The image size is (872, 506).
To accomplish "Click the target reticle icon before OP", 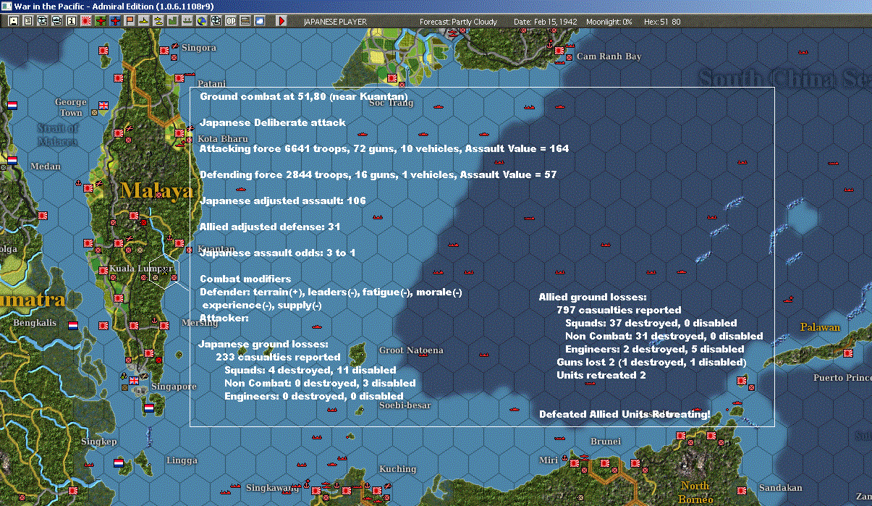I will pyautogui.click(x=216, y=21).
